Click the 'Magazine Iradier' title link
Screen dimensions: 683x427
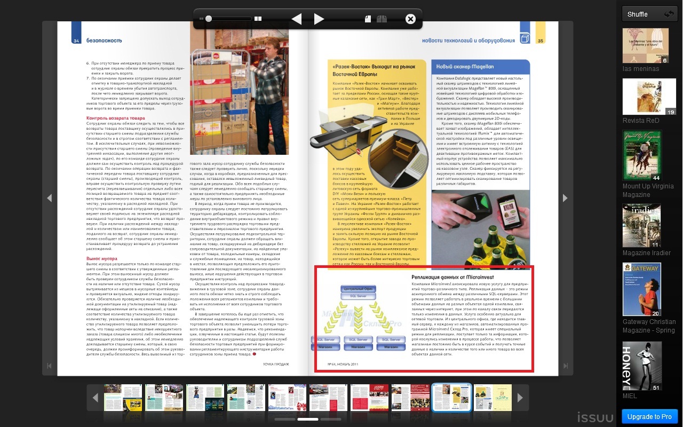pyautogui.click(x=647, y=253)
